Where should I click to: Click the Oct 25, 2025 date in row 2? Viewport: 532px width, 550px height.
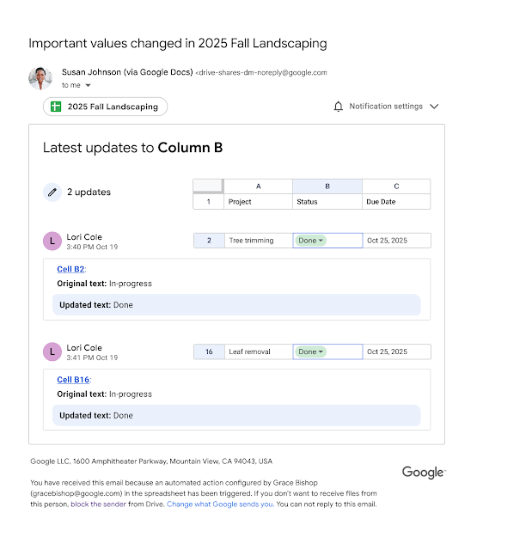[386, 241]
